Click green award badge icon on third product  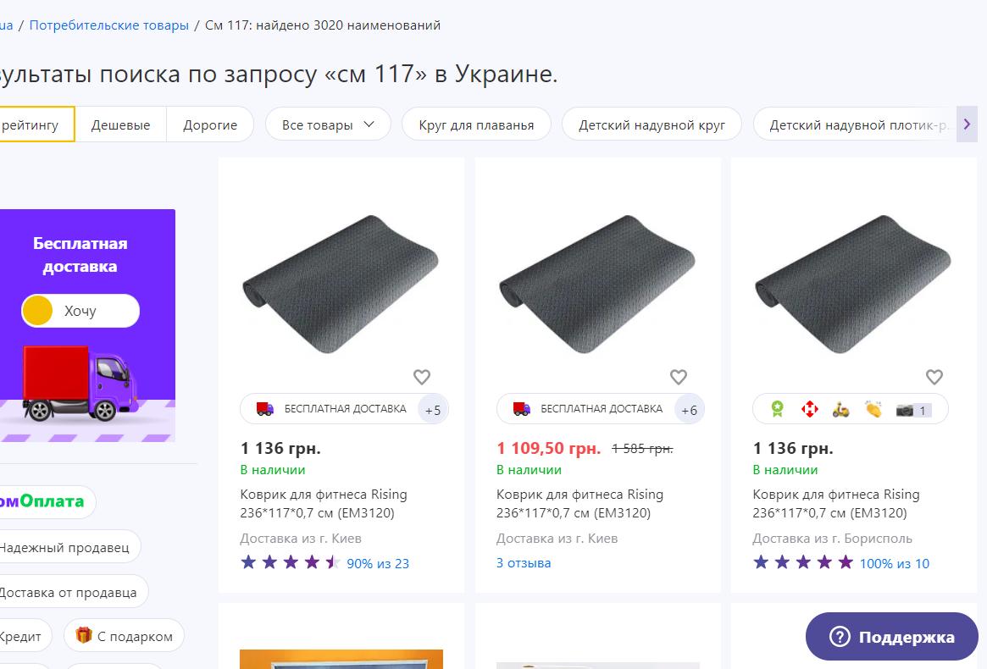click(x=777, y=409)
